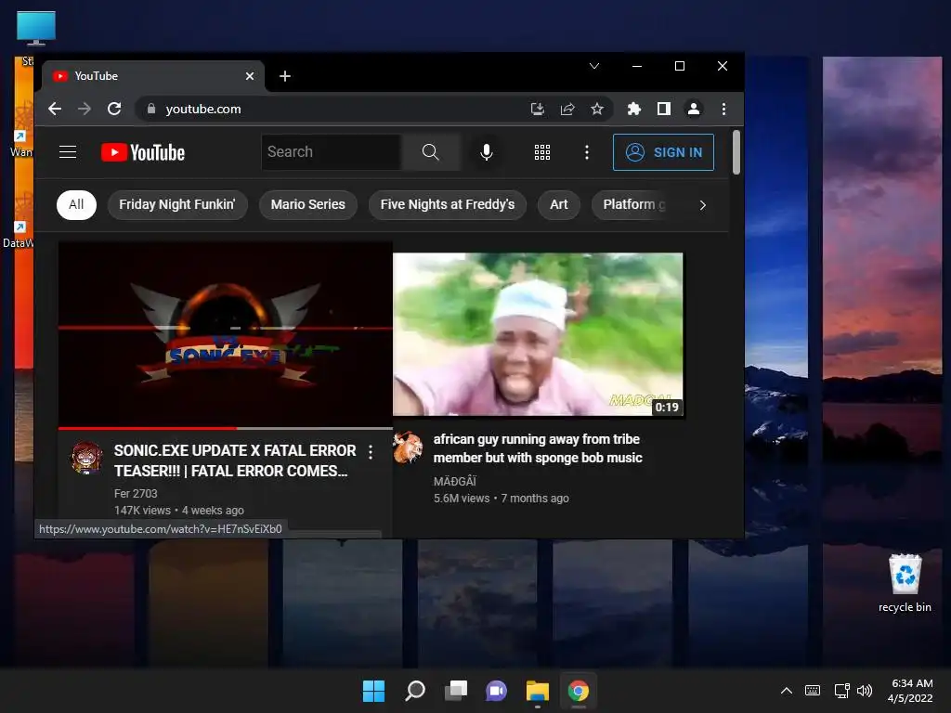
Task: Click the touch keyboard tray icon
Action: pyautogui.click(x=813, y=691)
